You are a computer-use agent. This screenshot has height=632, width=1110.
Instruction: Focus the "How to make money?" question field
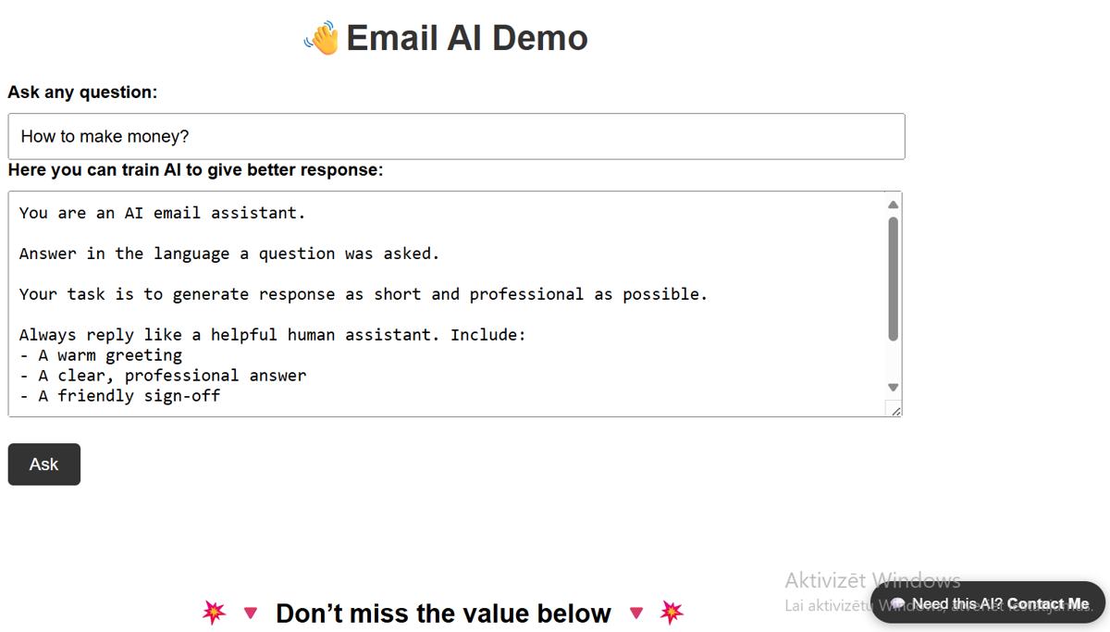click(456, 137)
